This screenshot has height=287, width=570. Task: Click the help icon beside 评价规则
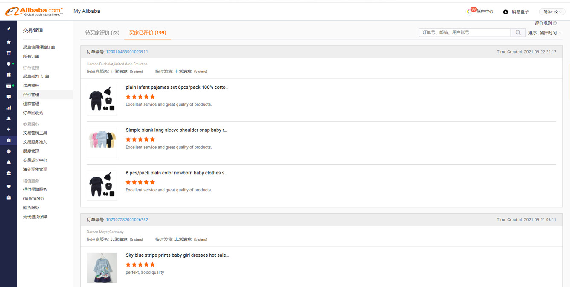pos(555,23)
